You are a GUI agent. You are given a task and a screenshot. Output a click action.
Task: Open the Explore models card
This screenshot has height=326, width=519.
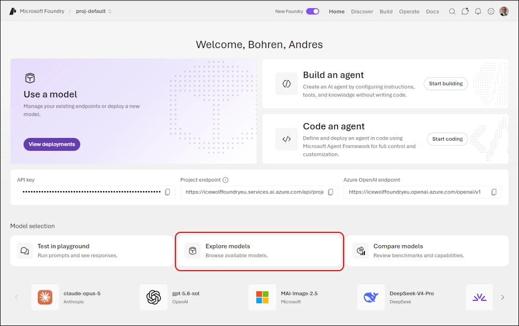tap(259, 251)
